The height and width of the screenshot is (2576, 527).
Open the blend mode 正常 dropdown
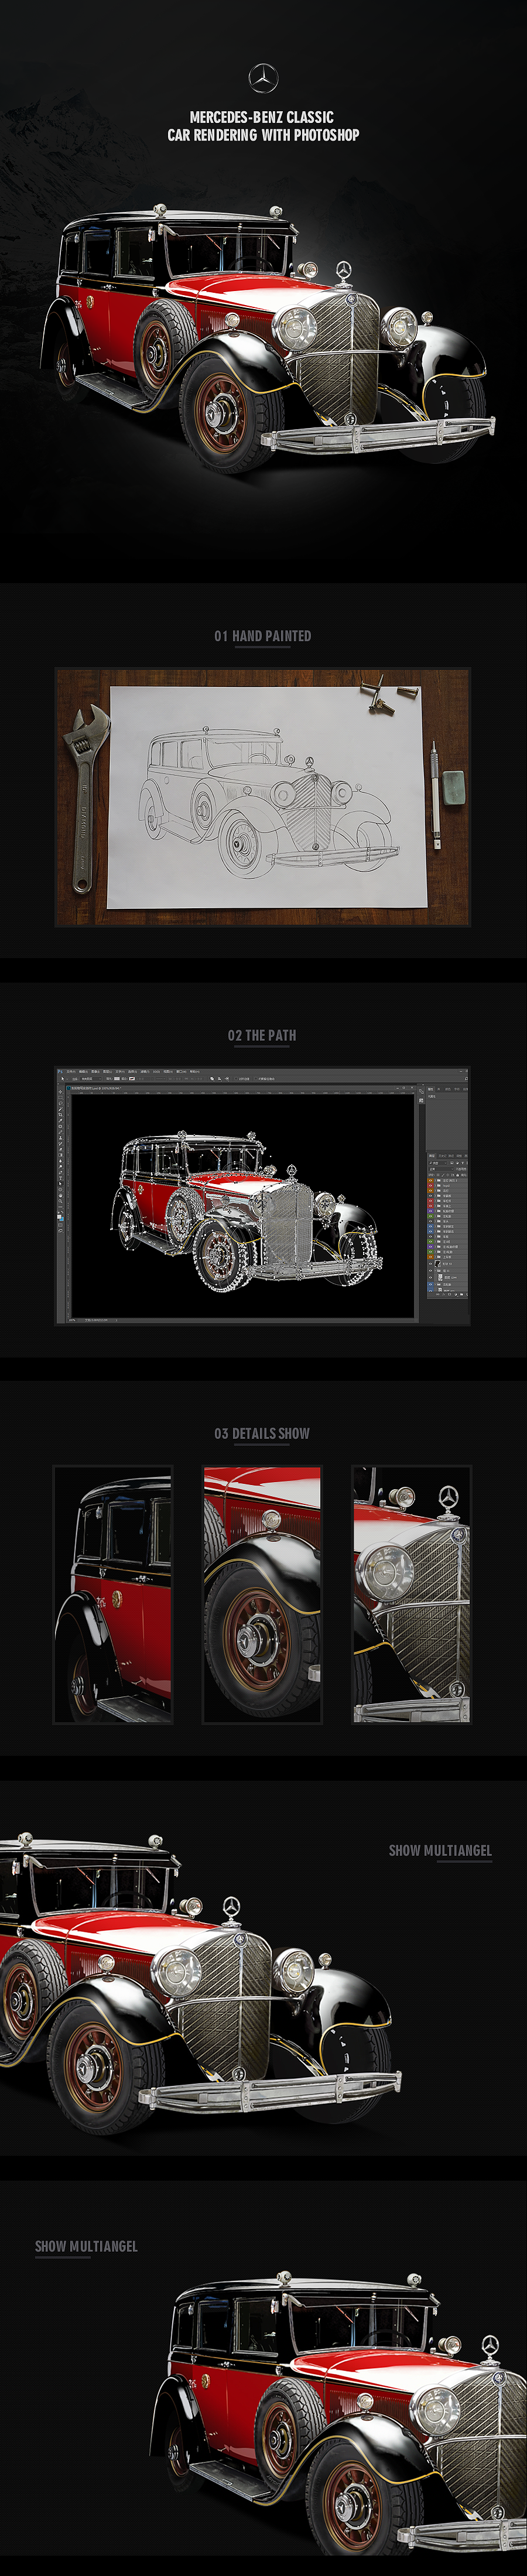click(x=441, y=1169)
